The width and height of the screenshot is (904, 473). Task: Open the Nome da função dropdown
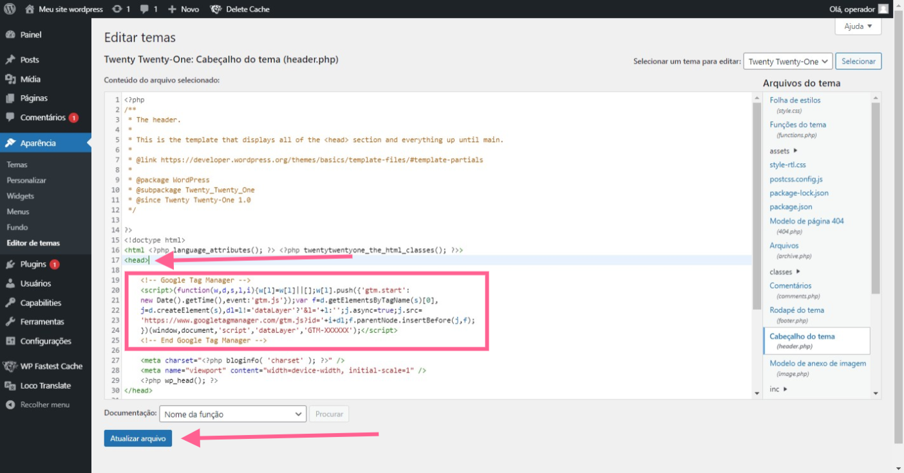click(232, 415)
